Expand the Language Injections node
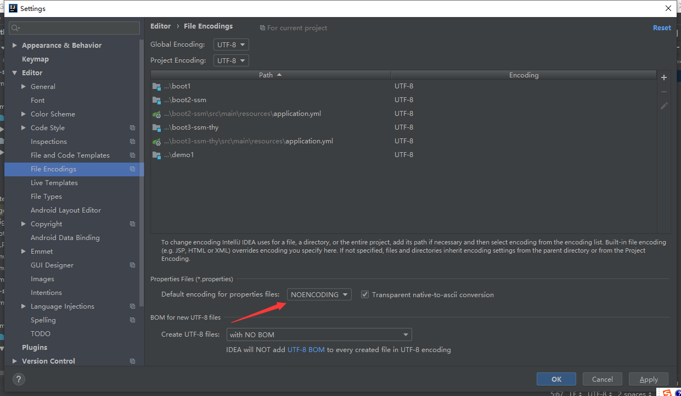 [24, 306]
